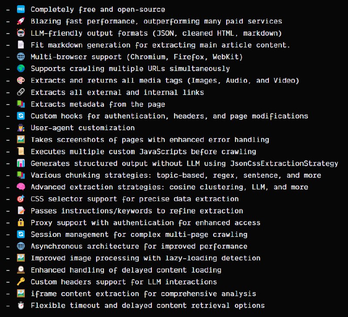The image size is (348, 317).
Task: Click the key emoji beside Custom headers
Action: [20, 282]
